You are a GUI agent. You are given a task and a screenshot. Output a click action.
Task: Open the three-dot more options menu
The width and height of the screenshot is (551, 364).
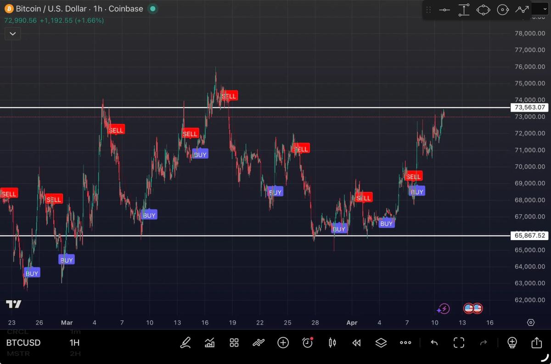point(405,342)
